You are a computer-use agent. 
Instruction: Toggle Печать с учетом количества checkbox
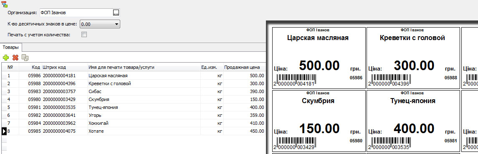pos(84,35)
